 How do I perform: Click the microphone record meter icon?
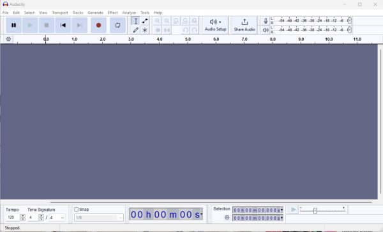click(266, 21)
